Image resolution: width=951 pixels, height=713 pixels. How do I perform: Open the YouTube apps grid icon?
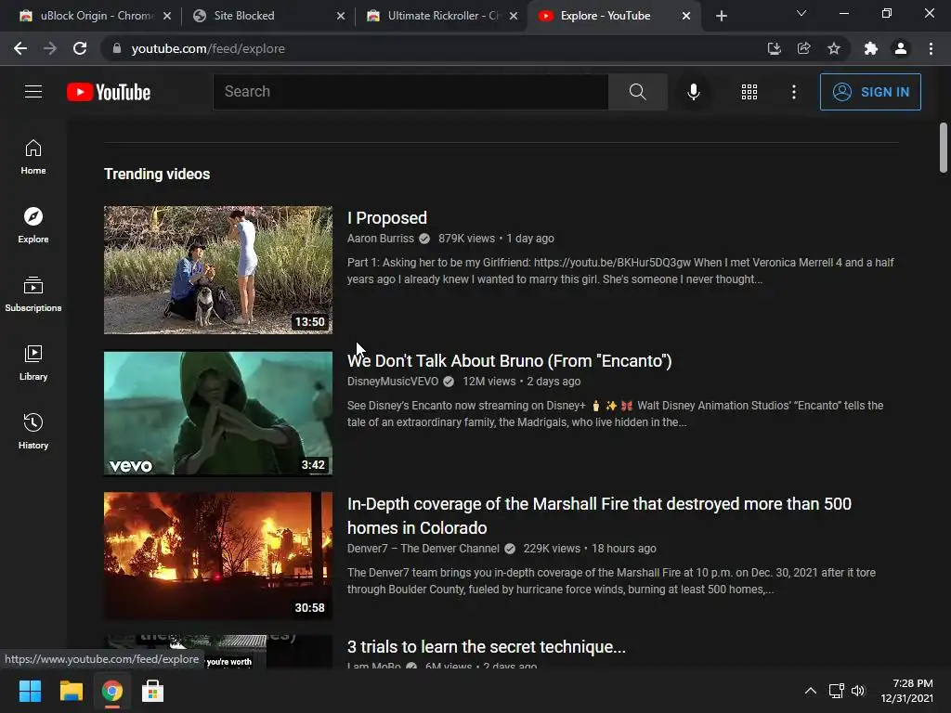click(x=749, y=92)
